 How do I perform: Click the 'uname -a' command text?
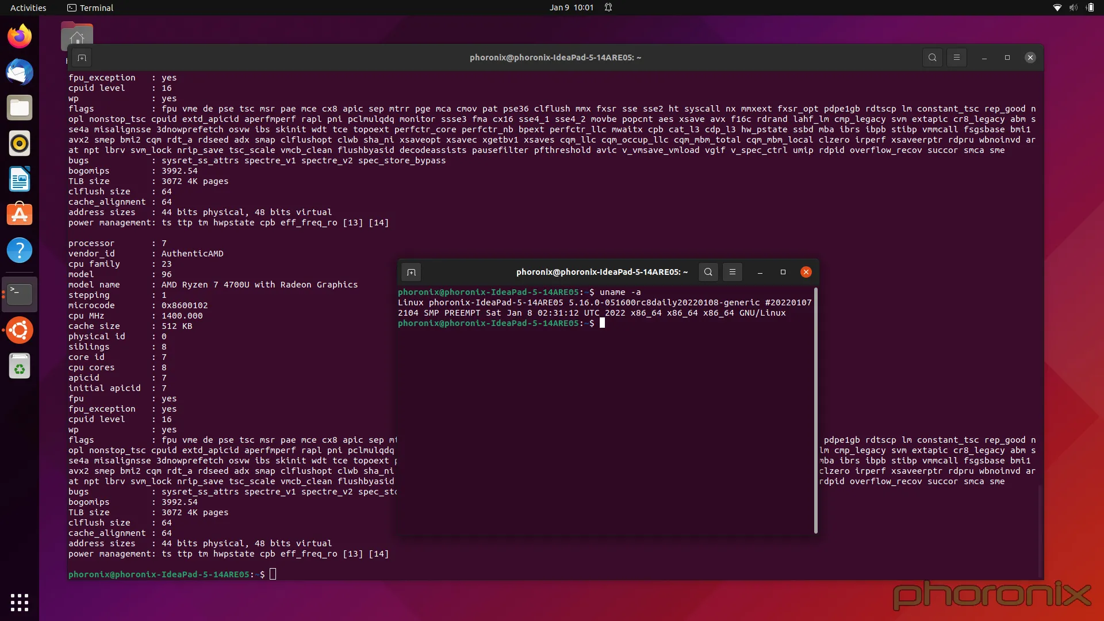click(620, 292)
